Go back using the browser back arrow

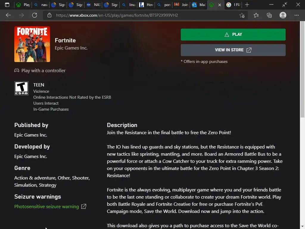tap(8, 15)
